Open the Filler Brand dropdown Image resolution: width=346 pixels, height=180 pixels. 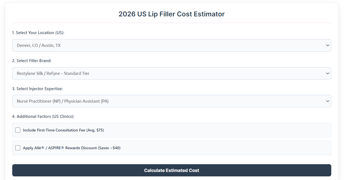pos(171,73)
